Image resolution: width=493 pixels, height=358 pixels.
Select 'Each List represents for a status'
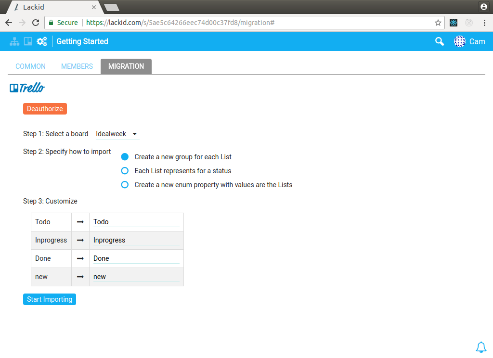(125, 171)
